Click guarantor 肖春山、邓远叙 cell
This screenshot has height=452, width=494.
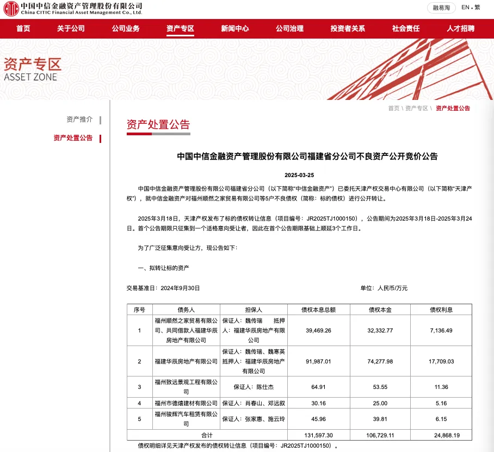tap(254, 403)
